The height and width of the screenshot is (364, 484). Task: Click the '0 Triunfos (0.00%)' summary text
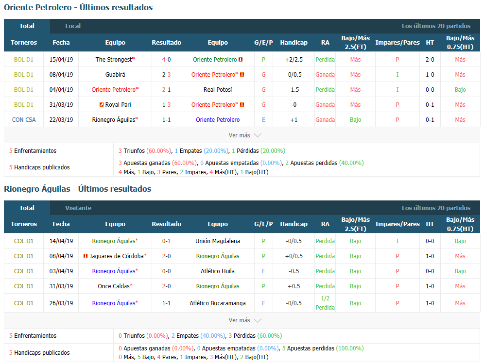143,336
